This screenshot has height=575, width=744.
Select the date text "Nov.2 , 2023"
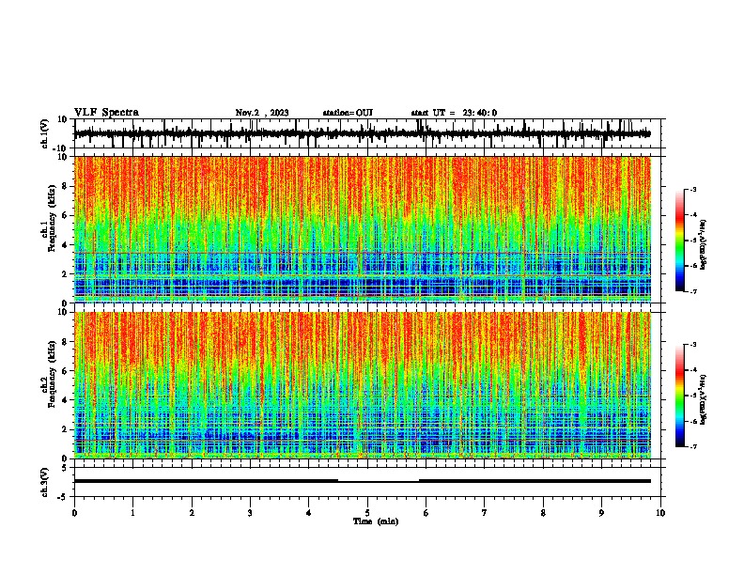point(262,113)
